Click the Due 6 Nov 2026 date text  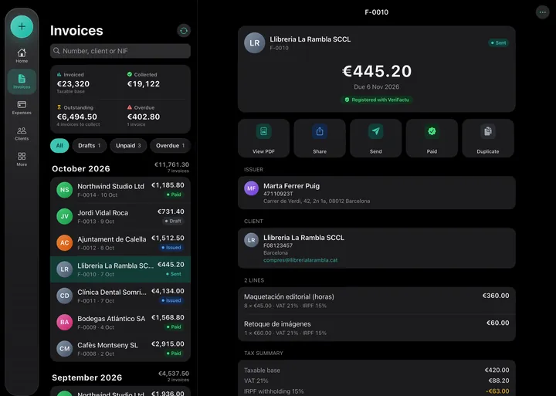377,87
